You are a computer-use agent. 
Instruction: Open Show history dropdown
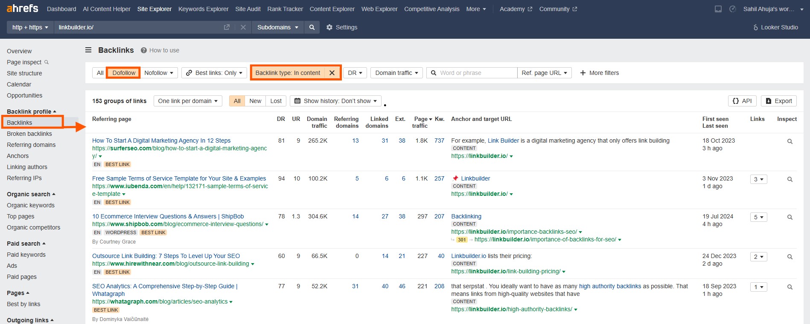(x=336, y=101)
